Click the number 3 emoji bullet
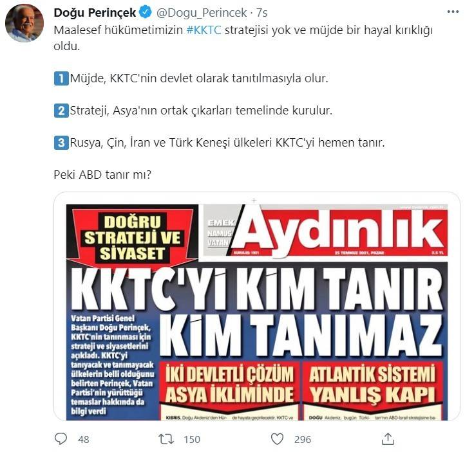This screenshot has height=452, width=465. [x=61, y=143]
